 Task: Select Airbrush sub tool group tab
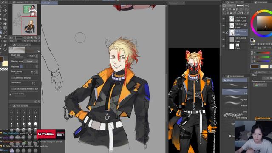[235, 80]
